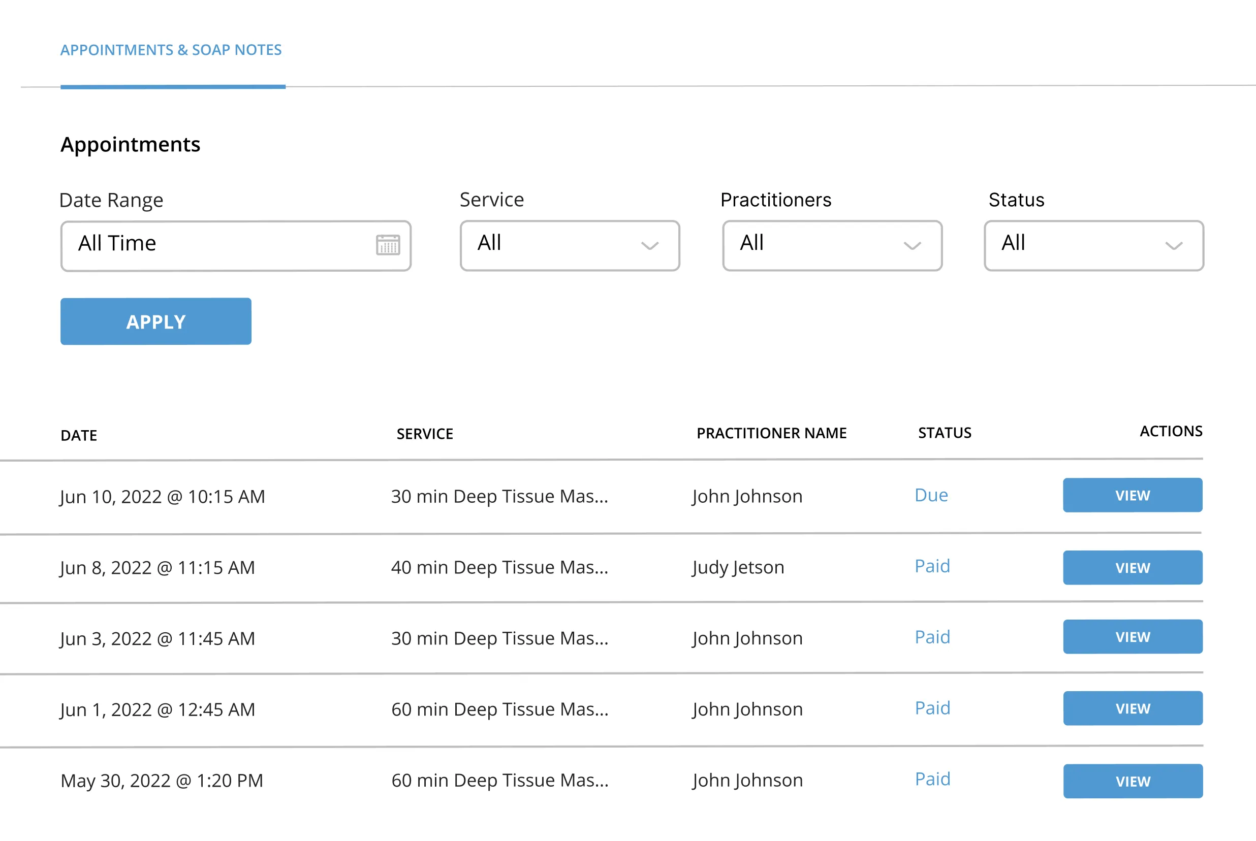Click the APPLY button
This screenshot has width=1256, height=841.
click(155, 321)
